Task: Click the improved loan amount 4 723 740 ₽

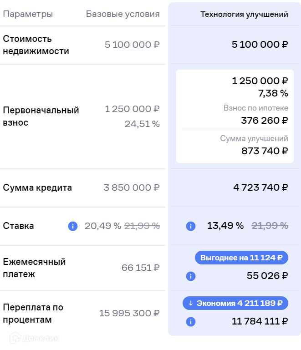Action: click(260, 188)
